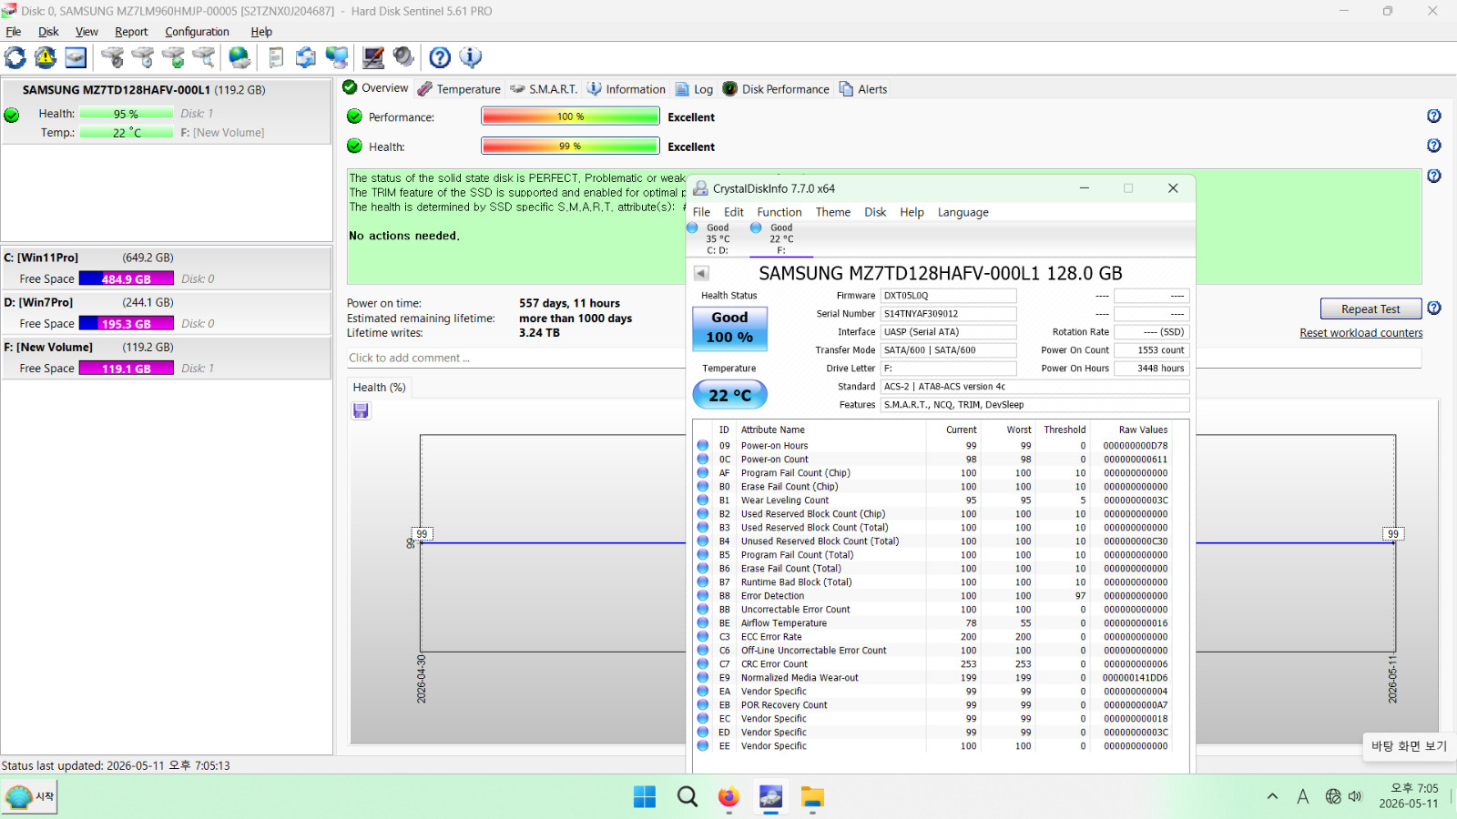Open the disk image icon in toolbar
1457x819 pixels.
point(76,57)
